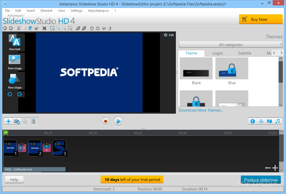Screen dimensions: 286x194
Task: Click the 10 days trial period banner
Action: coord(132,179)
